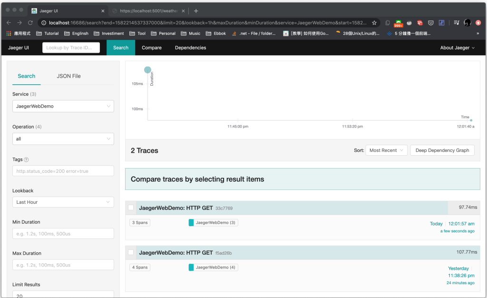
Task: Open the Investiment bookmark folder
Action: (x=109, y=33)
